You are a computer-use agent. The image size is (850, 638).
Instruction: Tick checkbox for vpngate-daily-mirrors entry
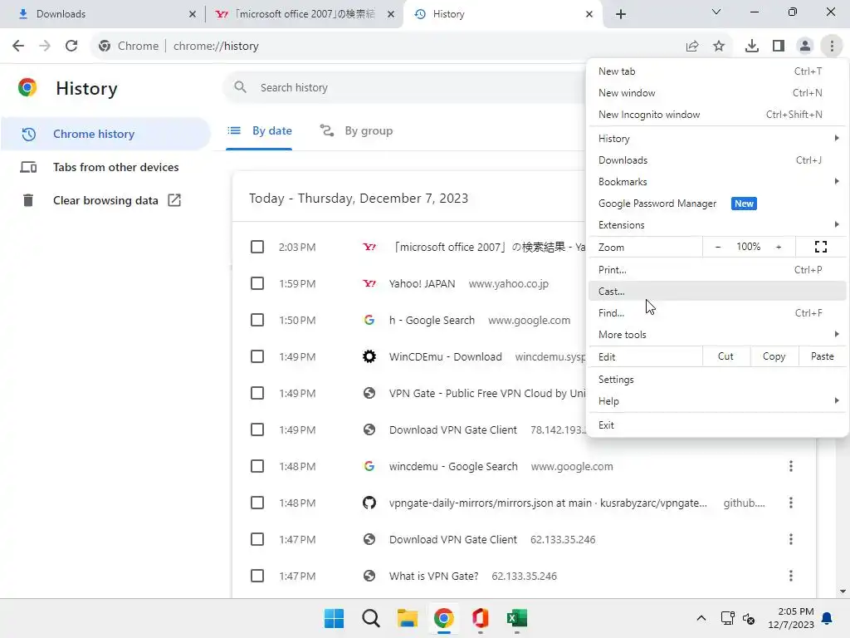pyautogui.click(x=257, y=503)
